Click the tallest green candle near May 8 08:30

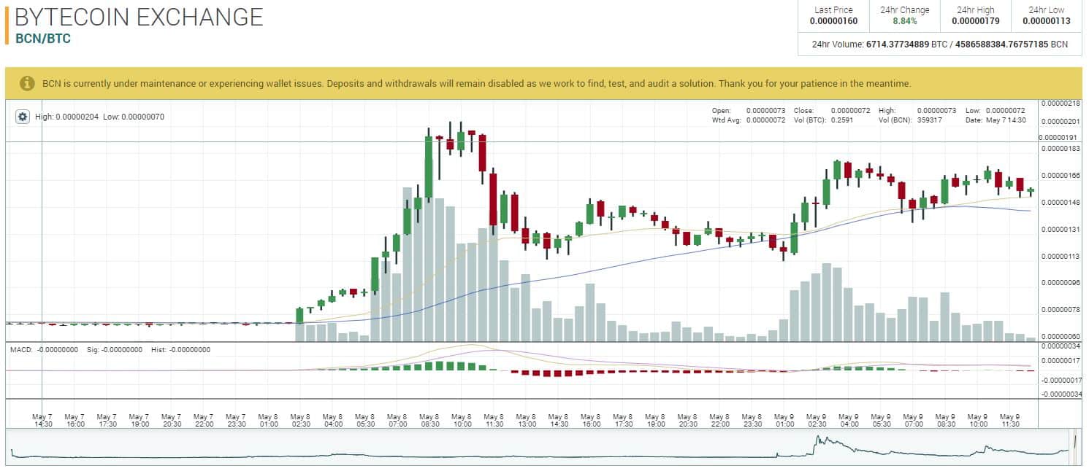tap(429, 167)
